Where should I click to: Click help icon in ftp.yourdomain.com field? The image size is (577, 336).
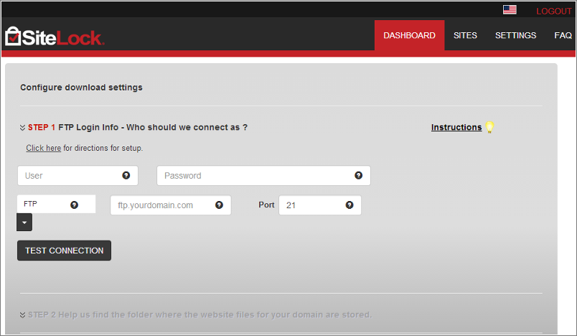click(x=220, y=205)
